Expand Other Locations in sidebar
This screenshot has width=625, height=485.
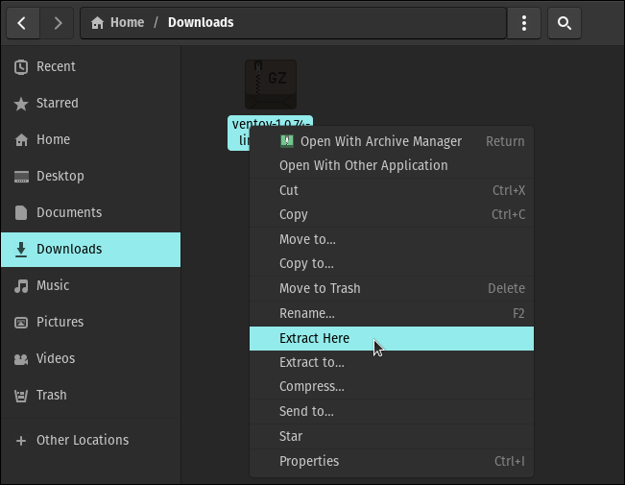[x=82, y=440]
